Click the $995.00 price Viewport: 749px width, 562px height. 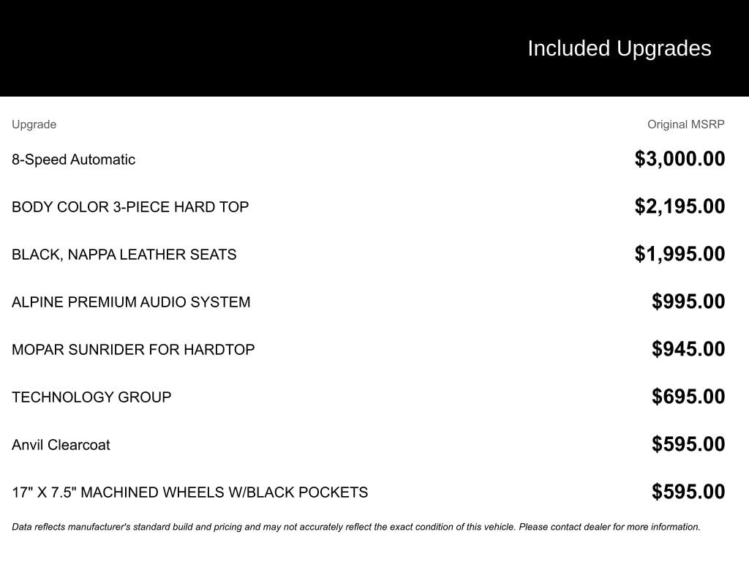click(688, 301)
